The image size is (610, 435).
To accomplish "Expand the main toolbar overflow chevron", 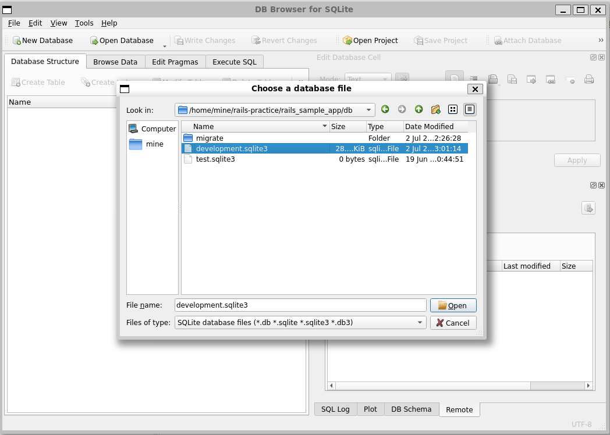I will click(601, 40).
